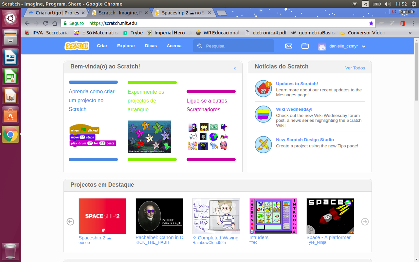Open the WR Educacional bookmark
419x262 pixels.
coord(218,33)
